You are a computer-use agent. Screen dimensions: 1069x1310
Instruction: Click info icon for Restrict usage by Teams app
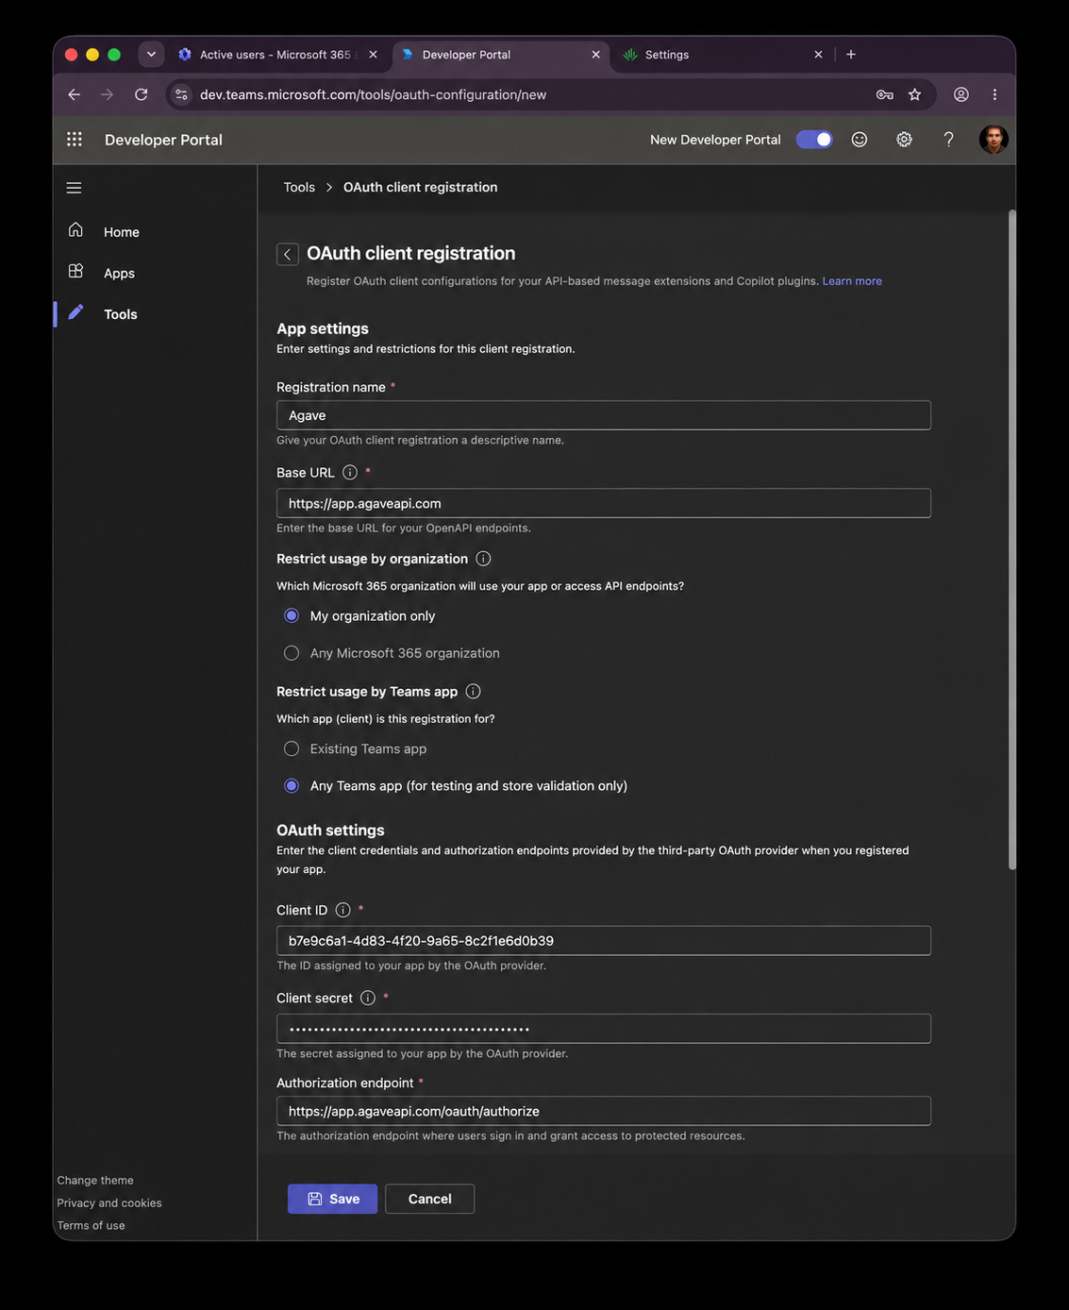474,691
